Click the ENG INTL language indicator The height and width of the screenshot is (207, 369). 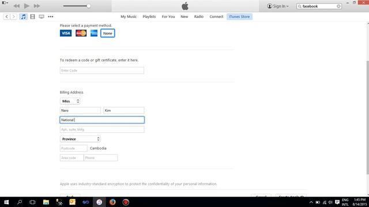(345, 202)
